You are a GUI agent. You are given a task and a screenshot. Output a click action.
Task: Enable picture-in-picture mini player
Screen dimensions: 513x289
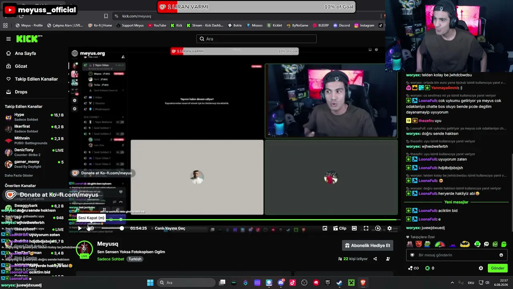tap(325, 228)
